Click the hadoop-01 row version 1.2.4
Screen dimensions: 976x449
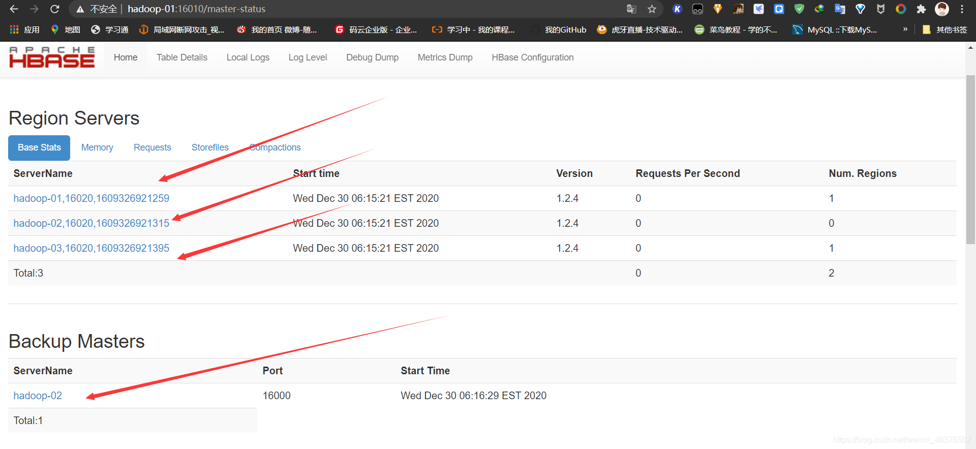(x=567, y=198)
